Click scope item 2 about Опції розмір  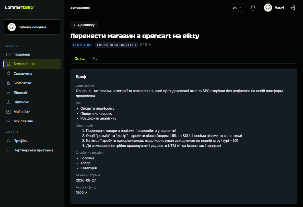coord(164,136)
